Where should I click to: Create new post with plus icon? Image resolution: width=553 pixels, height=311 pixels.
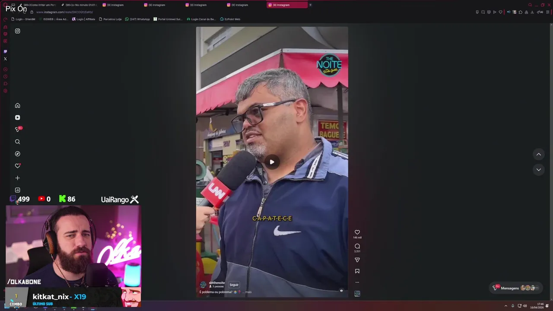(x=17, y=178)
